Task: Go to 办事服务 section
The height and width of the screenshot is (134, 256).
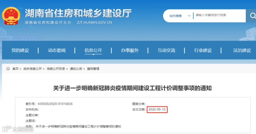Action: 130,50
